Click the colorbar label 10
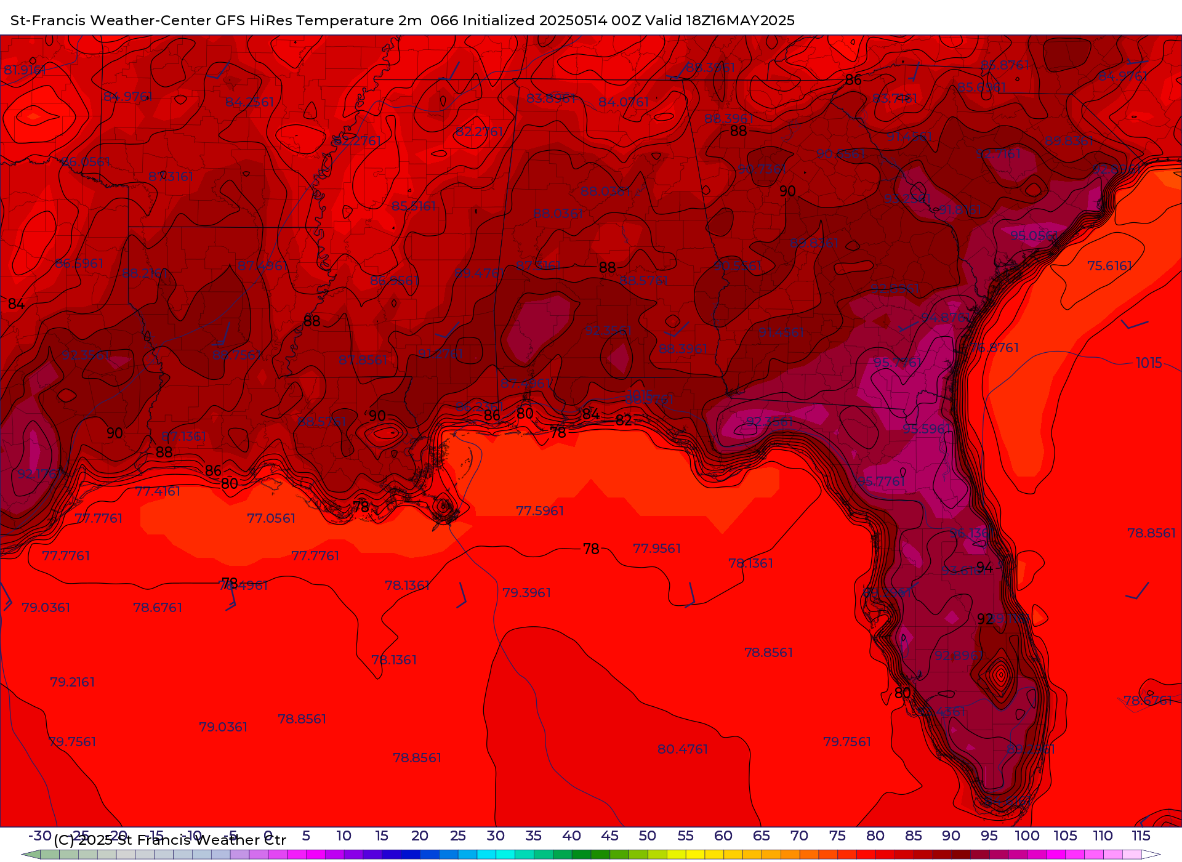The height and width of the screenshot is (862, 1182). click(x=344, y=836)
